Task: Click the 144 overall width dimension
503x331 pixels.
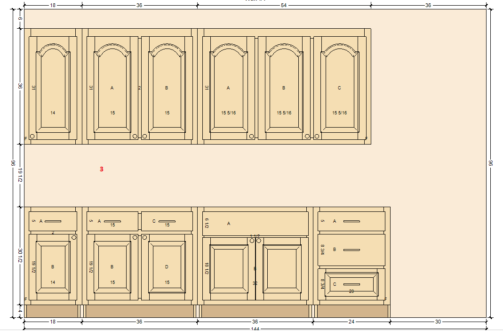Action: (x=255, y=329)
